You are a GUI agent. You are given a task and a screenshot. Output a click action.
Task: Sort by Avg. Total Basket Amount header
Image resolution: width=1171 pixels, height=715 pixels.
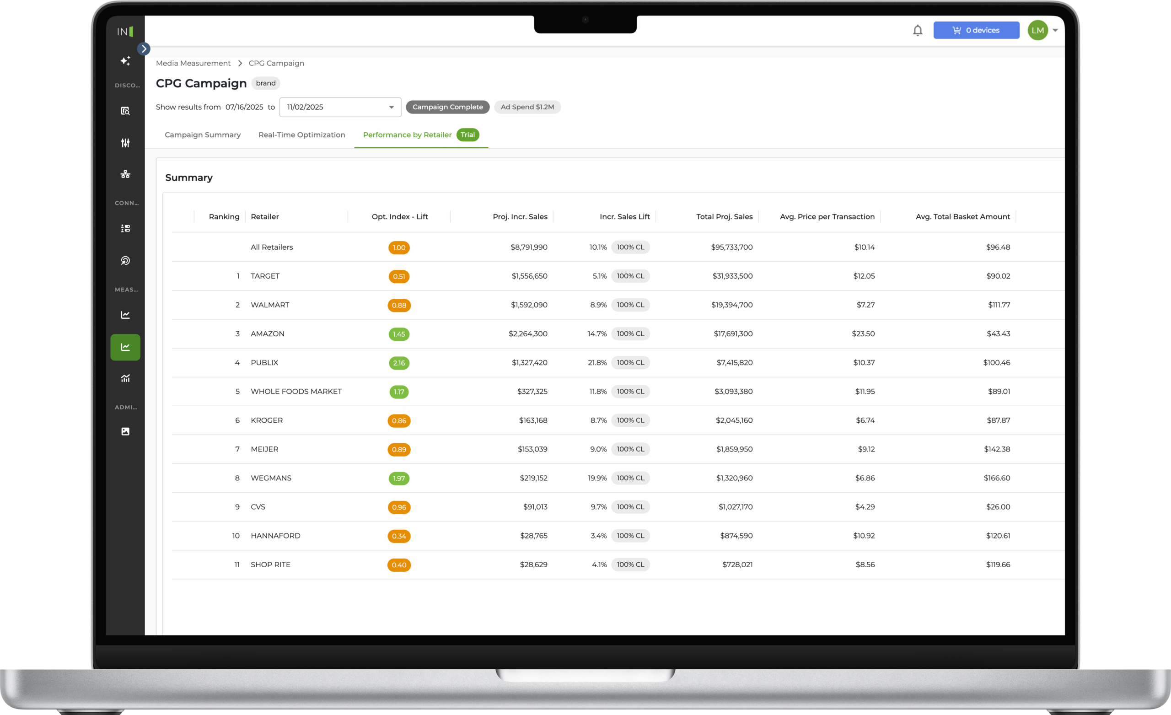click(962, 217)
